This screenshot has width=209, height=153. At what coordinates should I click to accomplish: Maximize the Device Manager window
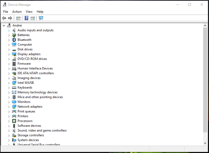[190, 5]
